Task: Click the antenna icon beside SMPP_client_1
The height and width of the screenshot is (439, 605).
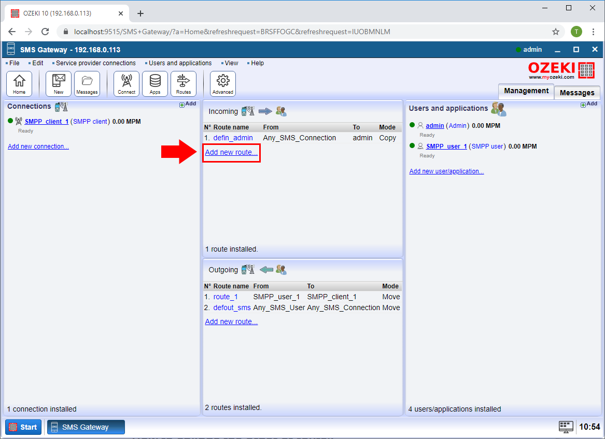Action: point(19,122)
